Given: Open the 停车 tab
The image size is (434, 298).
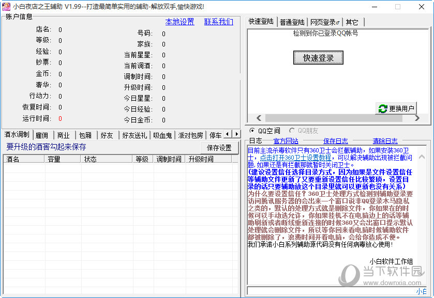Looking at the screenshot, I should [215, 135].
